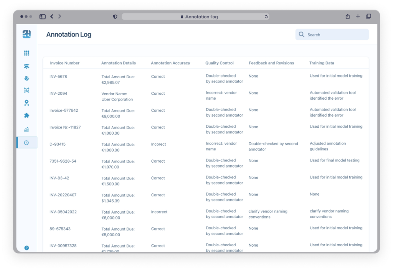Open the grid apps icon in sidebar
The width and height of the screenshot is (393, 270).
tap(26, 53)
